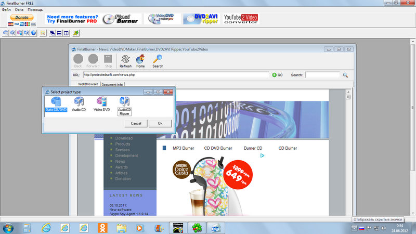
Task: Click the yellow close-window toolbar icon
Action: (43, 33)
